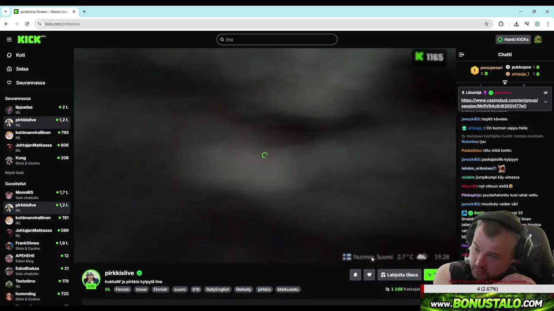Click ponupesari top gifter entry

(487, 70)
